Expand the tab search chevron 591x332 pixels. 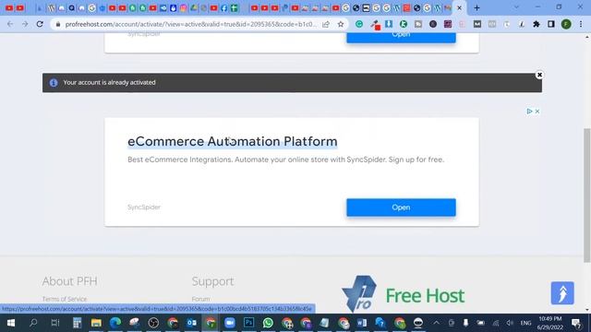point(516,7)
